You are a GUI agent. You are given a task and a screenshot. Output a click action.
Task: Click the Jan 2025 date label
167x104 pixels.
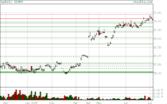click(31, 103)
